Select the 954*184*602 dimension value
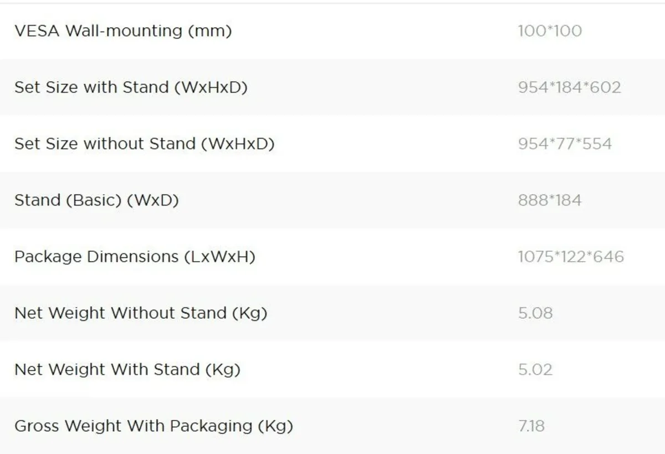Viewport: 665px width, 454px height. (x=569, y=87)
